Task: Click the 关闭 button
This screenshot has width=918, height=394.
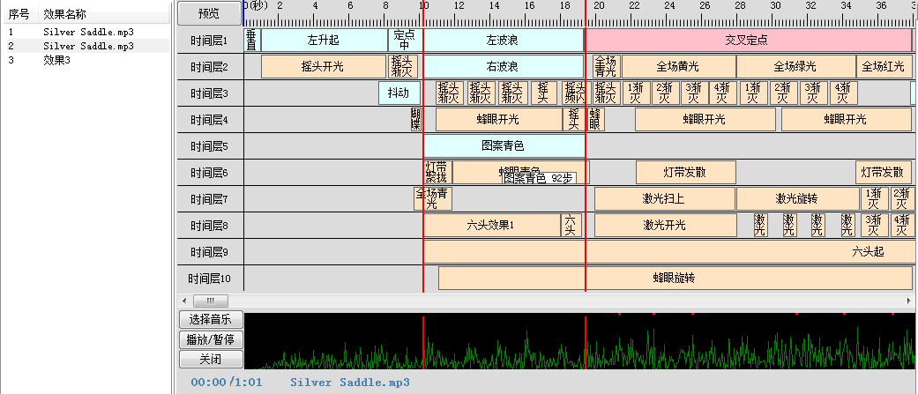Action: [211, 358]
